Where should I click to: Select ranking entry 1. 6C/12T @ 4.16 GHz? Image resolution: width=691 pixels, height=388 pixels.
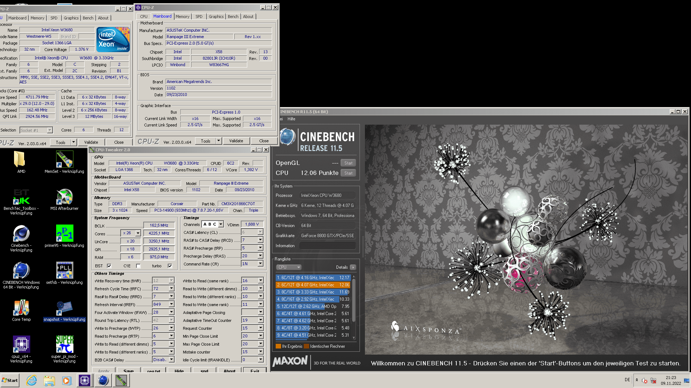coord(313,278)
